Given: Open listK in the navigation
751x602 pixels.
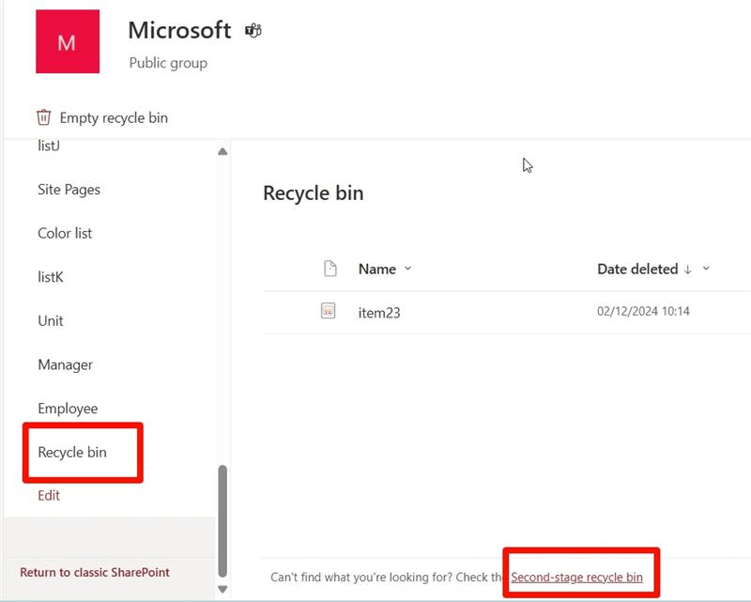Looking at the screenshot, I should (51, 277).
